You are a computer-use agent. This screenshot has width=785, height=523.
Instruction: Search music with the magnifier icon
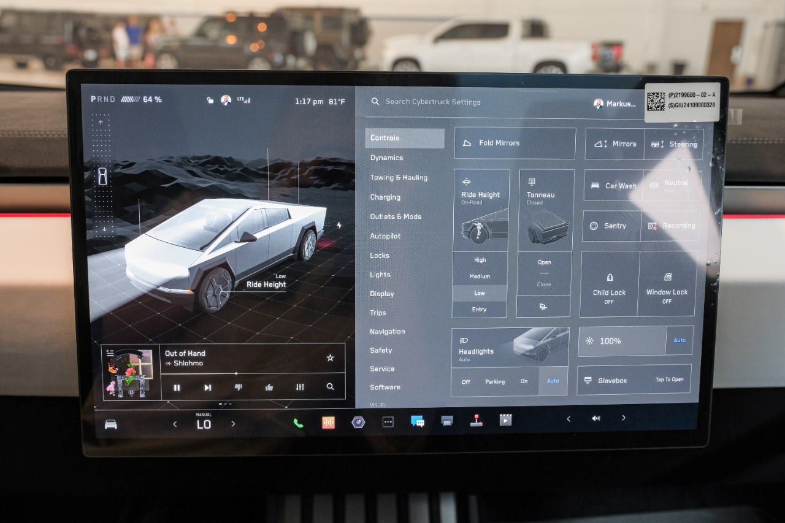330,387
